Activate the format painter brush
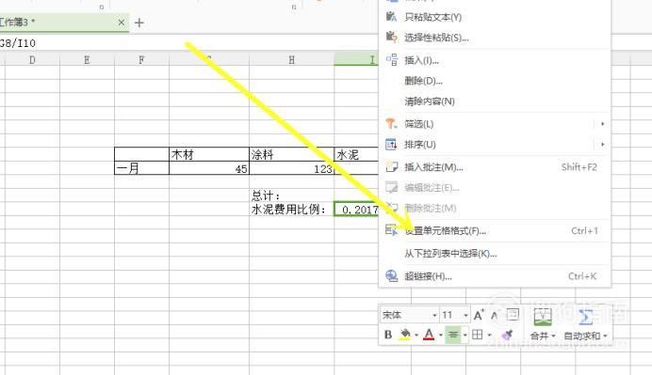 pyautogui.click(x=507, y=335)
